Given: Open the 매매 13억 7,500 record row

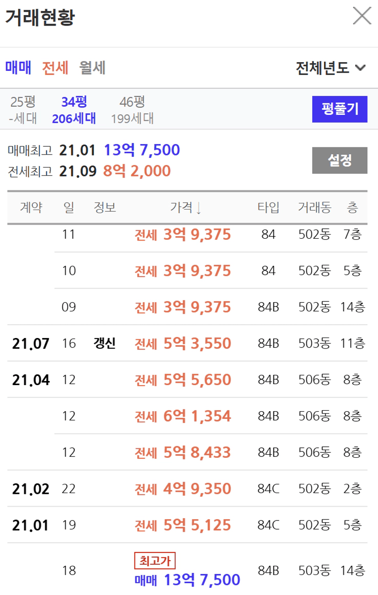Looking at the screenshot, I should click(187, 580).
